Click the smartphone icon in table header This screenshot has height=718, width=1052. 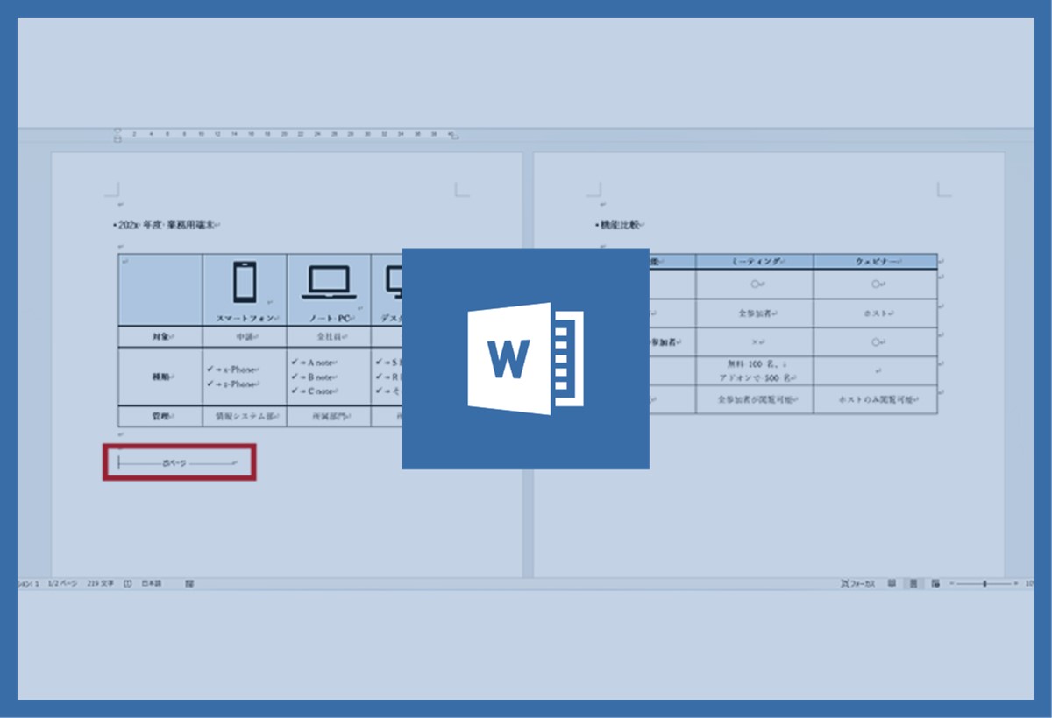coord(245,283)
